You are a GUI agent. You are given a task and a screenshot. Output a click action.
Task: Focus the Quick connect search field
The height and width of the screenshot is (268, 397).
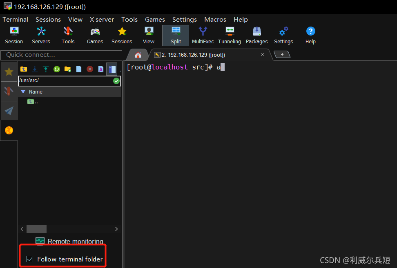point(61,55)
